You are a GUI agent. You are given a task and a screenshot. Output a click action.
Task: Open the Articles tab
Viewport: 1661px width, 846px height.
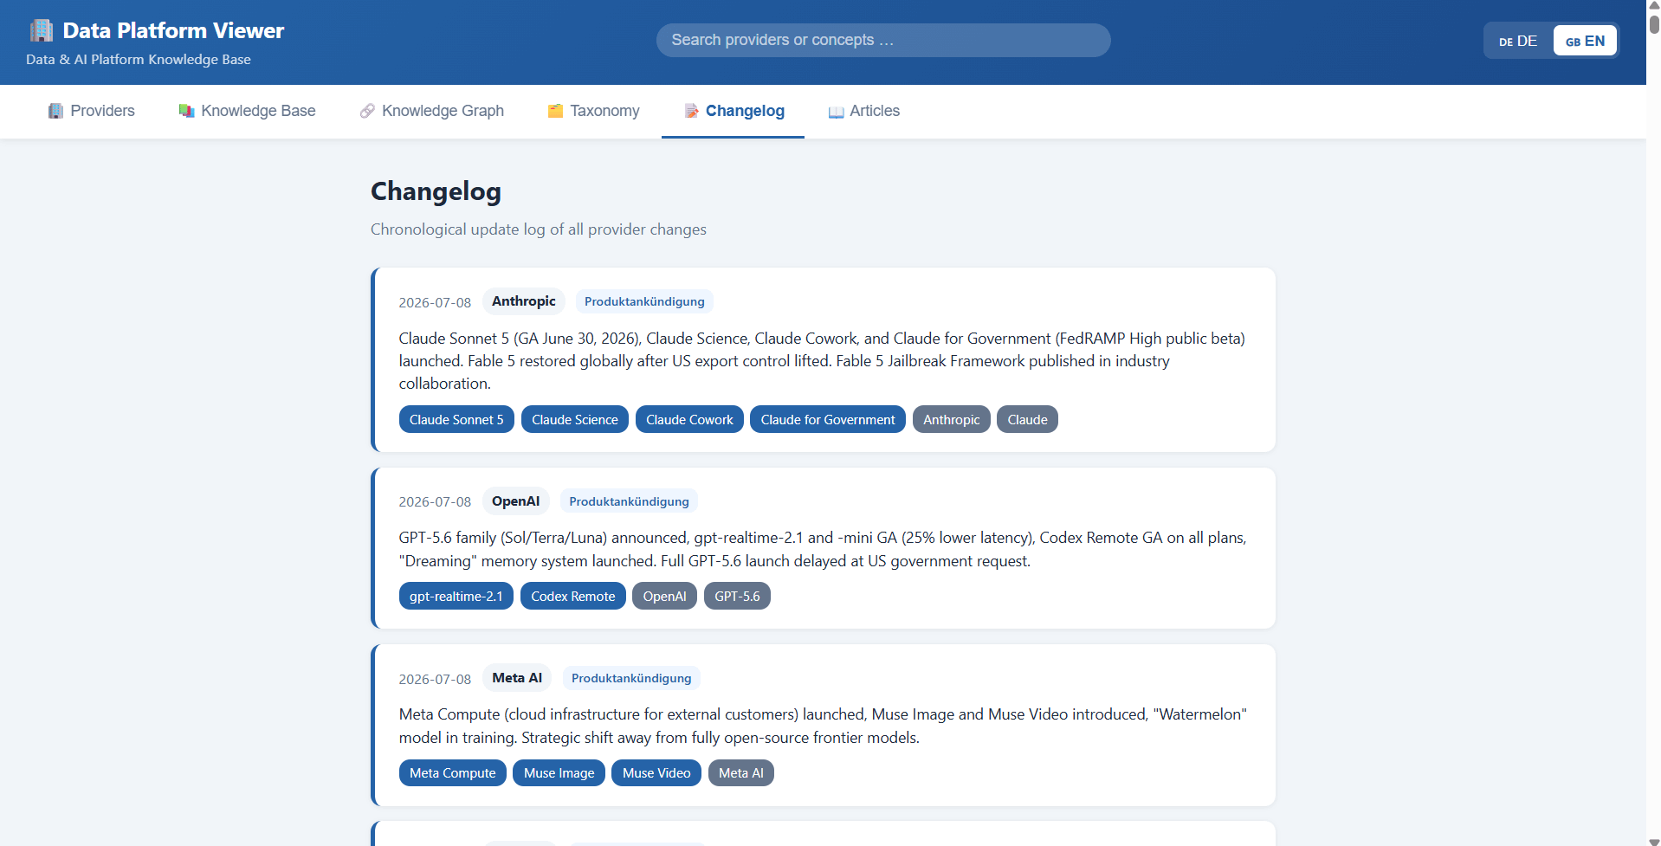pyautogui.click(x=863, y=111)
